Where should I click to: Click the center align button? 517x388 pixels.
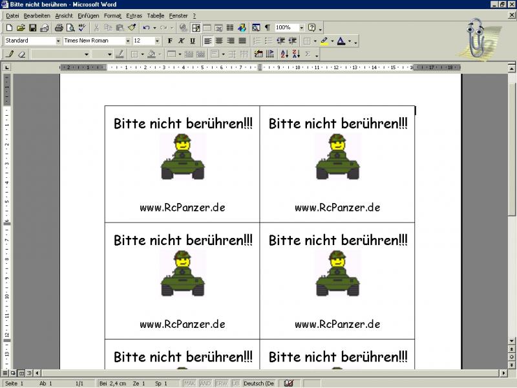pos(219,41)
